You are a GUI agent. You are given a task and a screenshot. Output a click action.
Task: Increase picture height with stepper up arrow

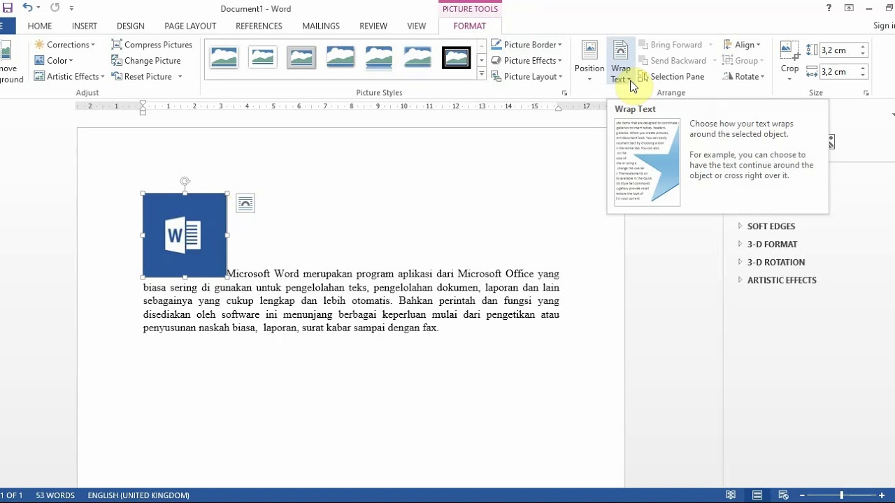[863, 47]
